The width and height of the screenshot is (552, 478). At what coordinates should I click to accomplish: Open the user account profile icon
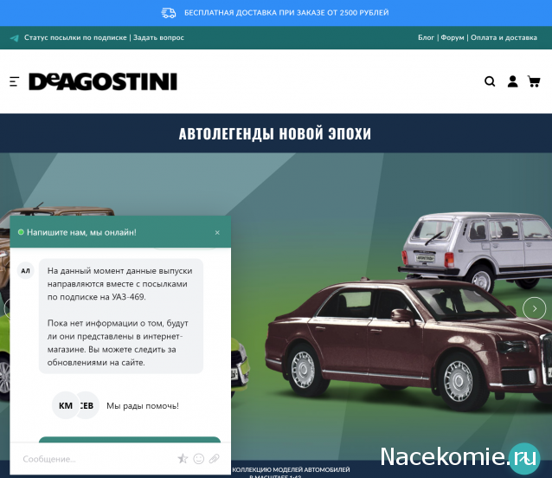click(x=512, y=81)
